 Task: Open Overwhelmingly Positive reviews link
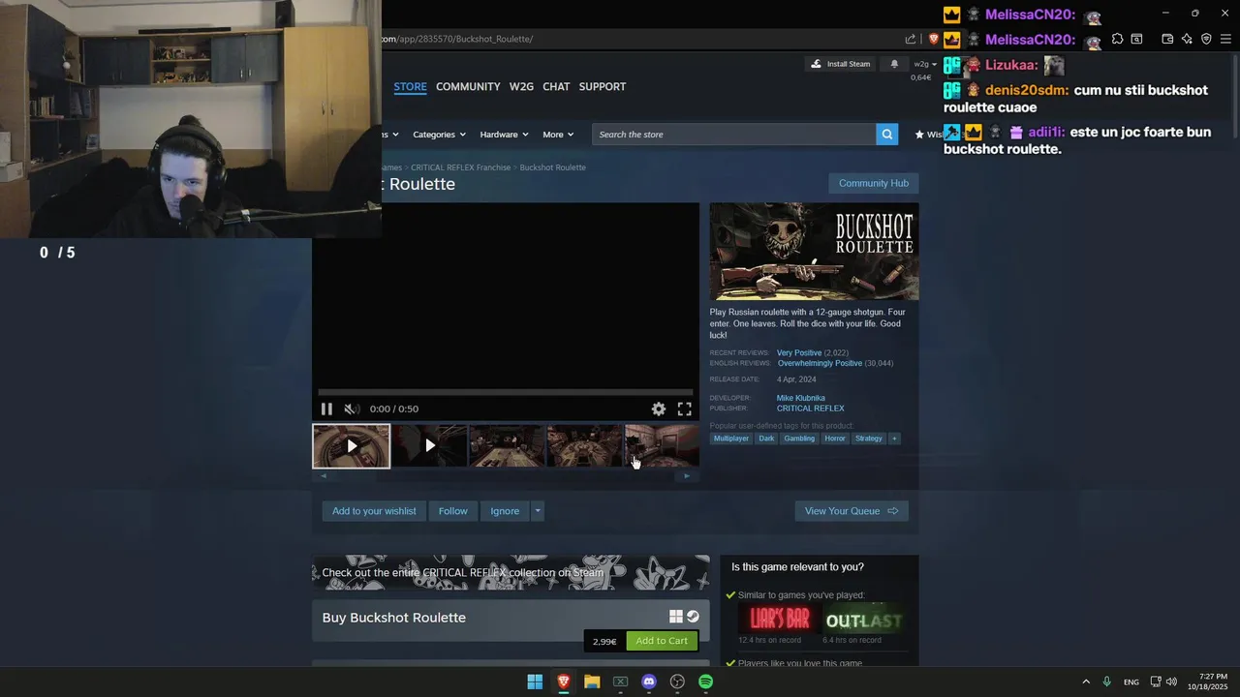tap(820, 364)
